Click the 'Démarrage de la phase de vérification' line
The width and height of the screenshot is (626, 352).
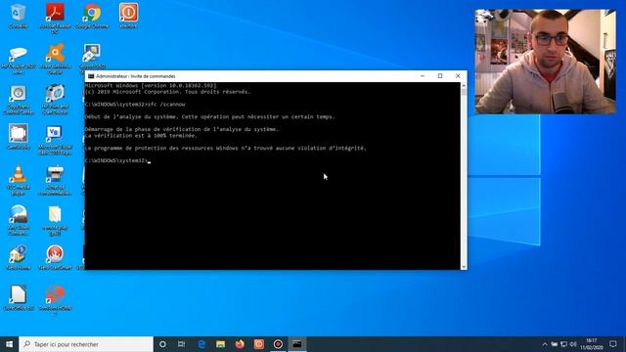point(182,129)
